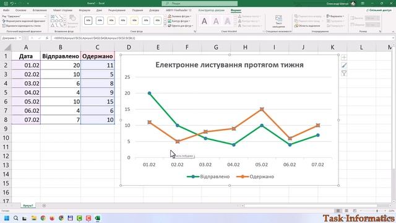
Task: Open the Insert ribbon tab
Action: 40,11
